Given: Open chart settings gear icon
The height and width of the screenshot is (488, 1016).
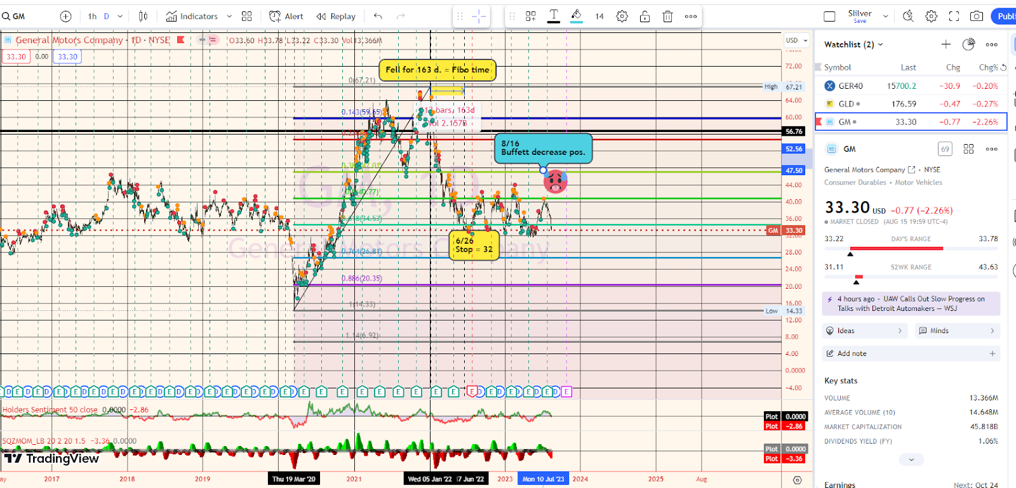Looking at the screenshot, I should [x=931, y=16].
